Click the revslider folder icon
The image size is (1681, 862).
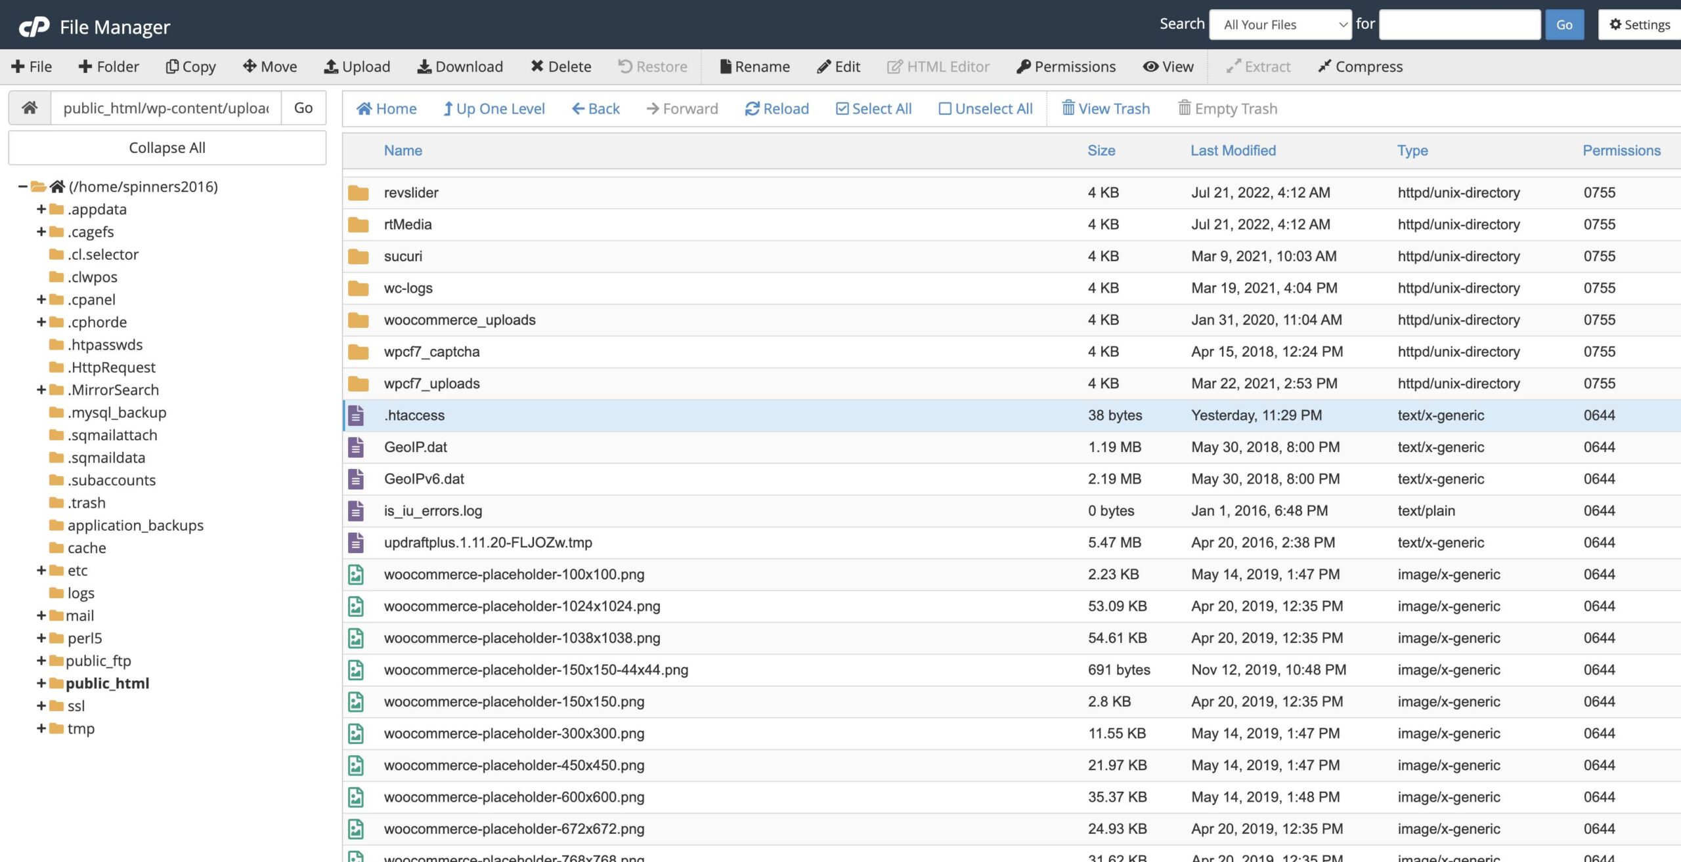click(x=358, y=192)
